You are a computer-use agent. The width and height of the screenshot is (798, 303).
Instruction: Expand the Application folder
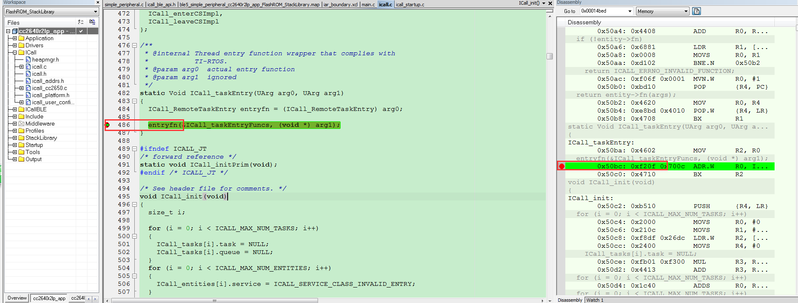(x=15, y=39)
